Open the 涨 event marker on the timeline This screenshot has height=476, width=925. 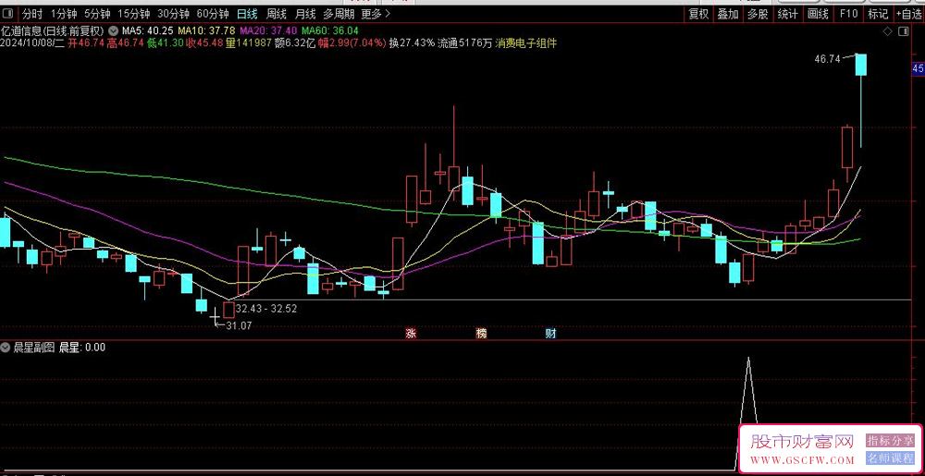(411, 334)
